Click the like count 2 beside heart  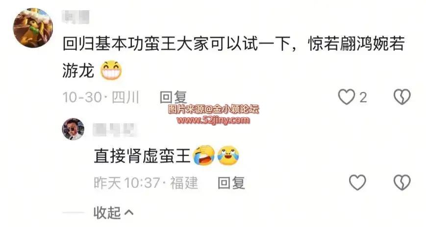pyautogui.click(x=363, y=97)
